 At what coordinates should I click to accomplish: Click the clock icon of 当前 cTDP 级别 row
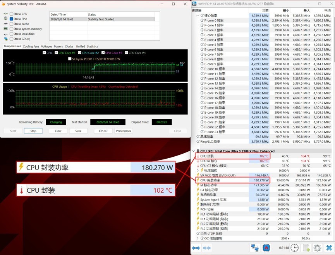pyautogui.click(x=198, y=233)
